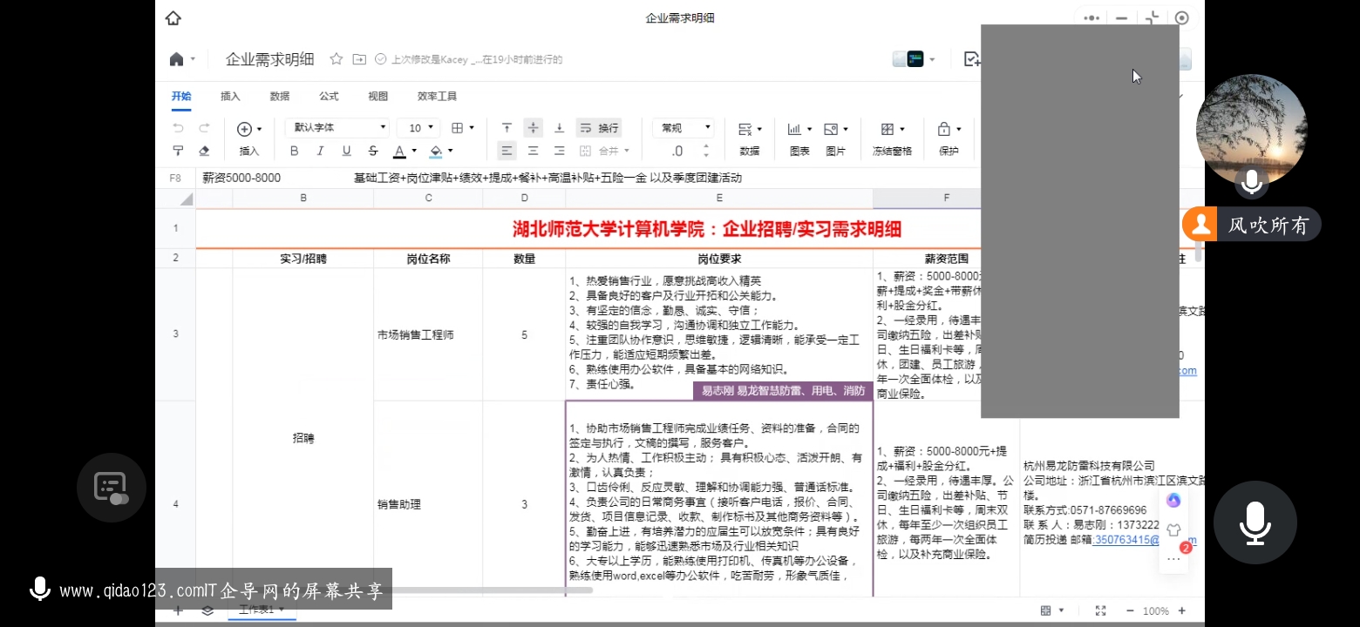1360x627 pixels.
Task: Open email link in row 4 contact info
Action: 1126,540
